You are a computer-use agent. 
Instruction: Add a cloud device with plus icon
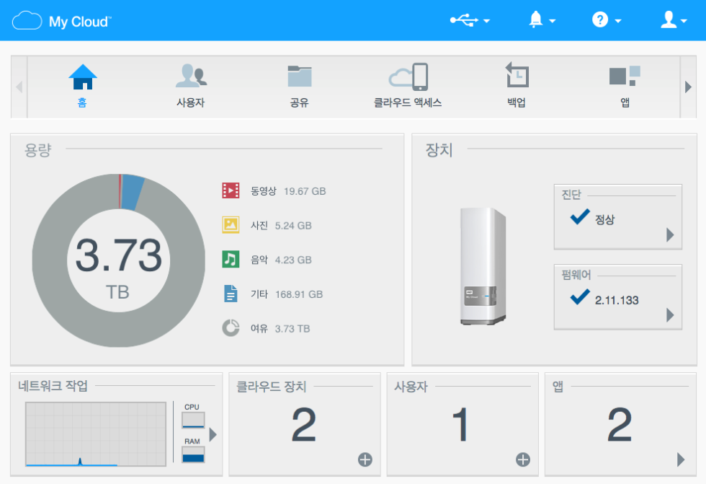tap(365, 459)
